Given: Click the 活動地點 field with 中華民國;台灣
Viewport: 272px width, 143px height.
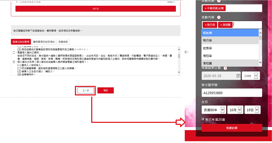Looking at the screenshot, I should tap(232, 8).
